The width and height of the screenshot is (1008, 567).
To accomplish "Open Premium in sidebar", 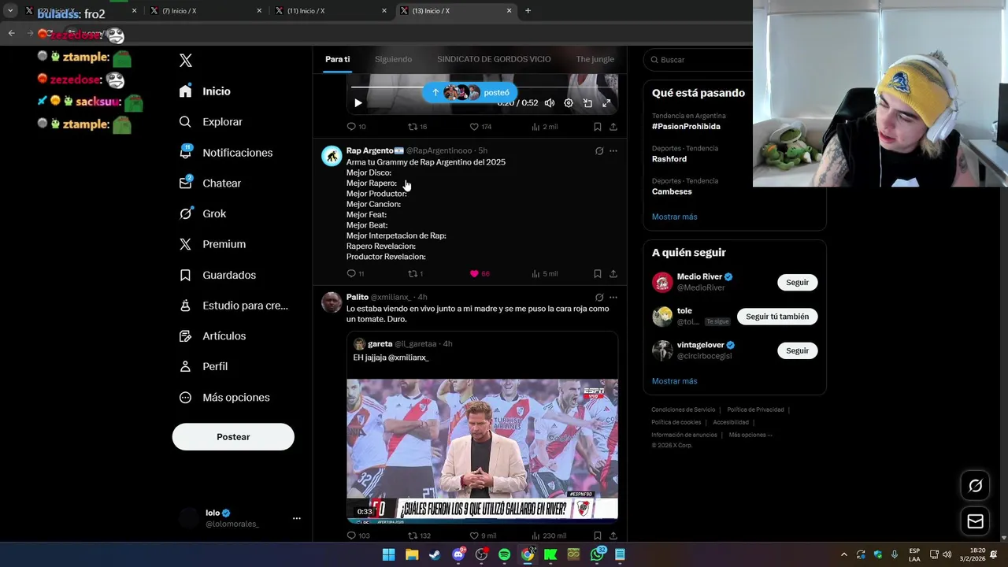I will pyautogui.click(x=212, y=244).
